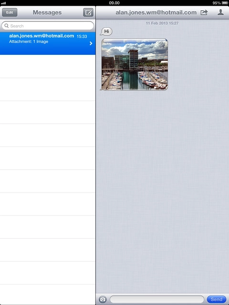Tap the 11 Feb 2013 15:27 timestamp

click(162, 23)
